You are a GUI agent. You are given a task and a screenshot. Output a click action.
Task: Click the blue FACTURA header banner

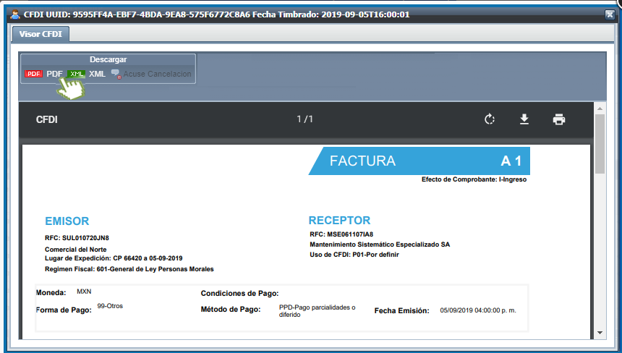point(419,161)
